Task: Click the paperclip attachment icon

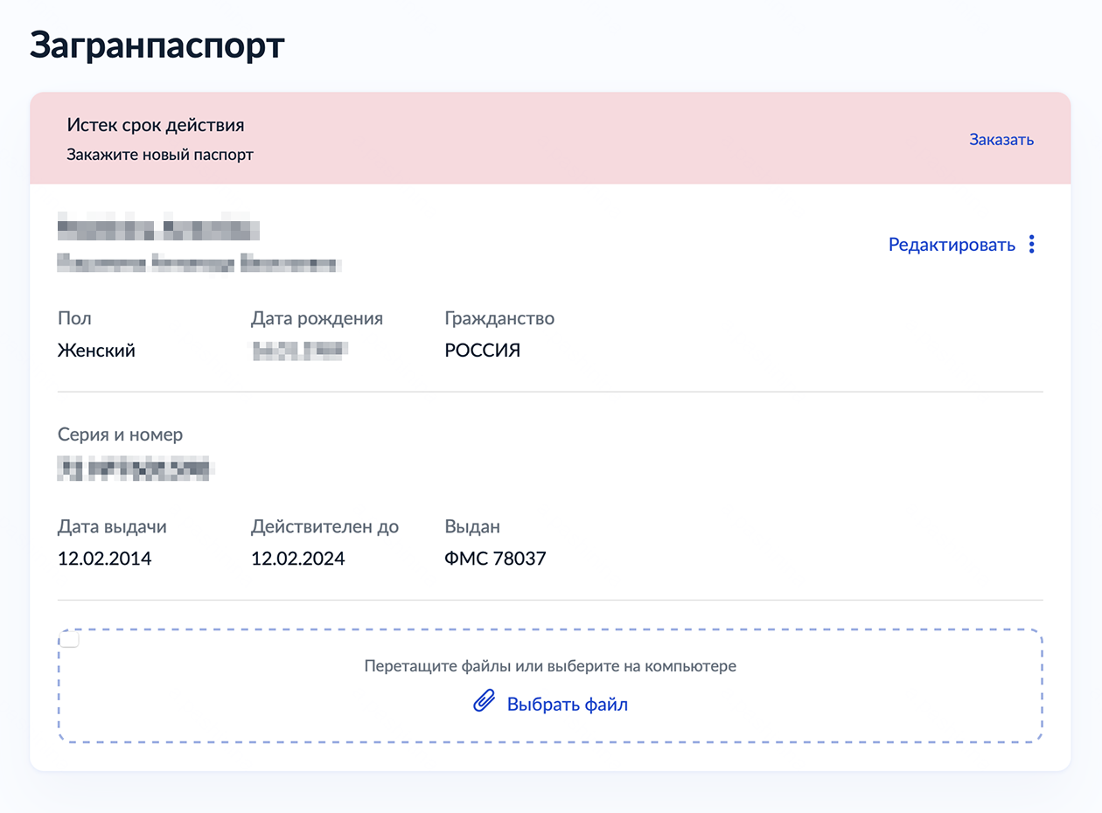Action: coord(485,701)
